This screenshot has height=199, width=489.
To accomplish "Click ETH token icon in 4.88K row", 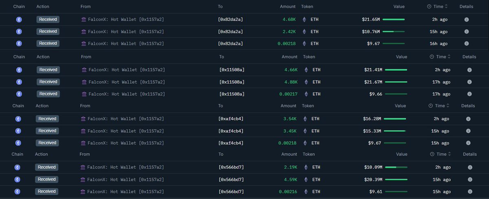I will tap(306, 82).
